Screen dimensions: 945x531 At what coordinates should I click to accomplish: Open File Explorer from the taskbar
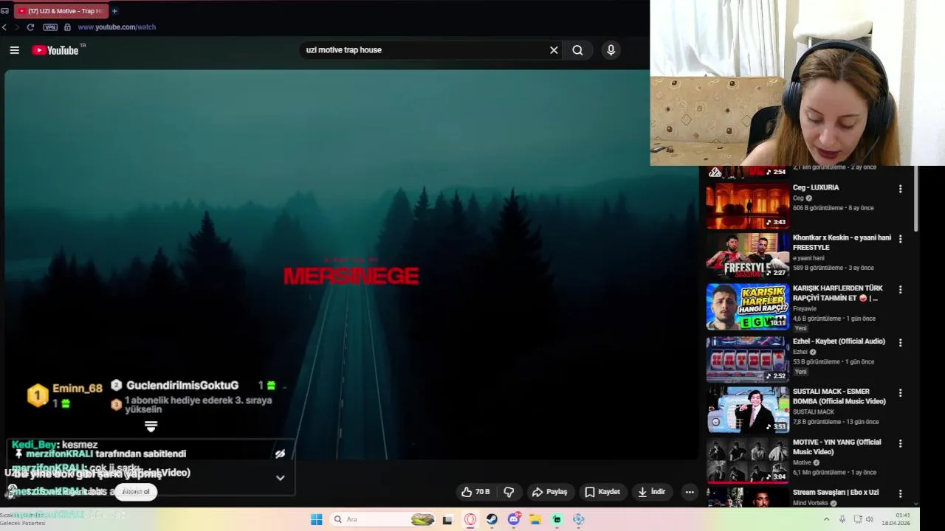click(x=535, y=519)
